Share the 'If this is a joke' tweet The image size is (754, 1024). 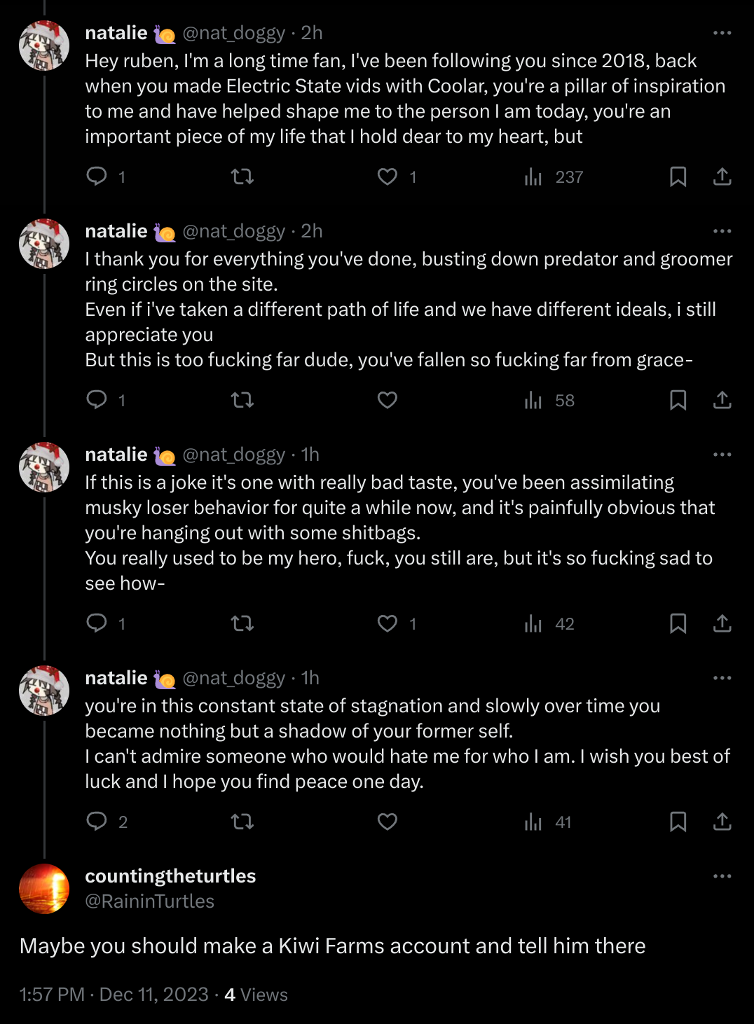722,623
